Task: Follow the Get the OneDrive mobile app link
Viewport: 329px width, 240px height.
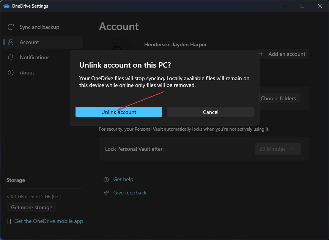Action: 49,221
